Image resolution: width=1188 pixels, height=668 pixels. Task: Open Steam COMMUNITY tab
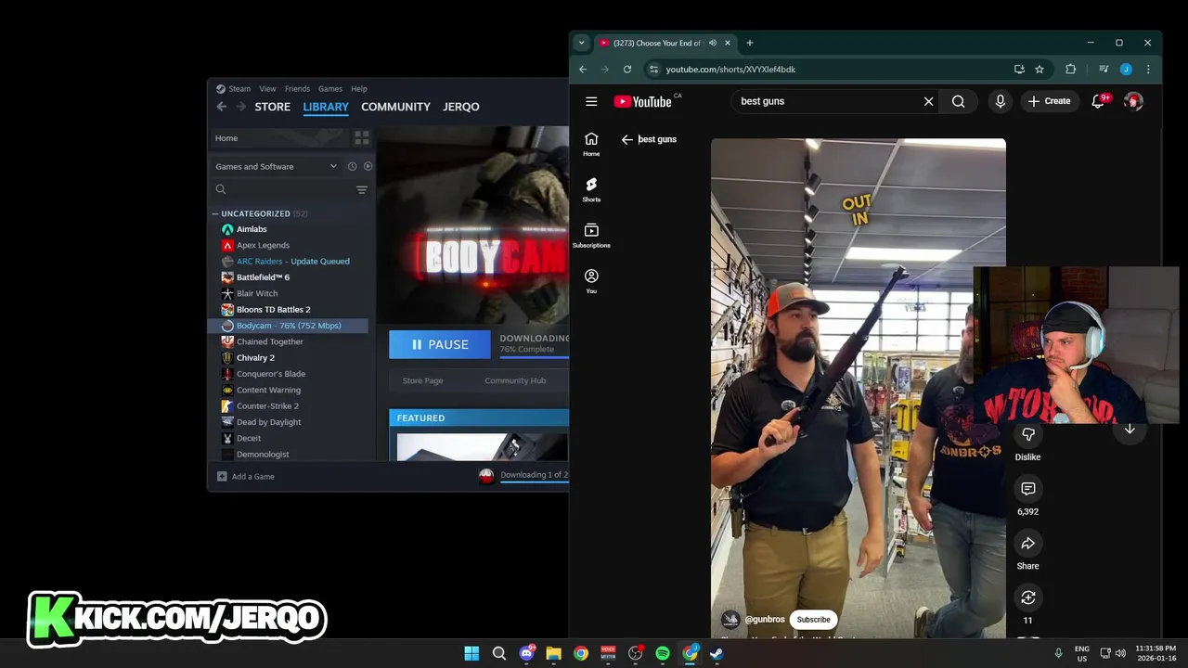[x=395, y=107]
